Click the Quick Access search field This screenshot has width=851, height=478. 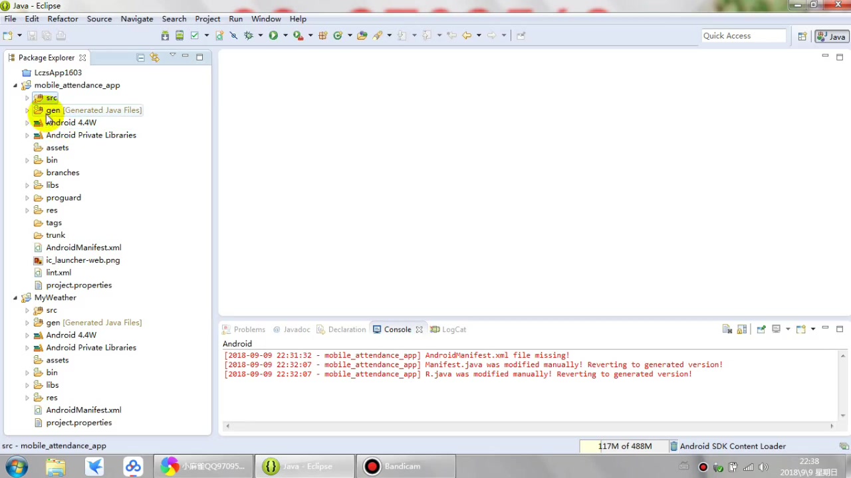coord(743,36)
